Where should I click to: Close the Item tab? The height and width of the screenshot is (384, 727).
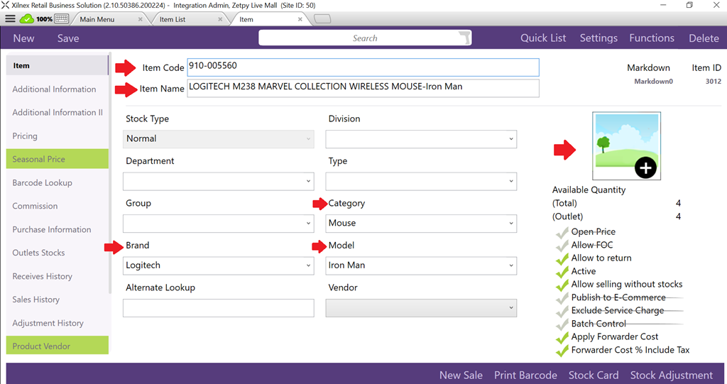tap(300, 19)
